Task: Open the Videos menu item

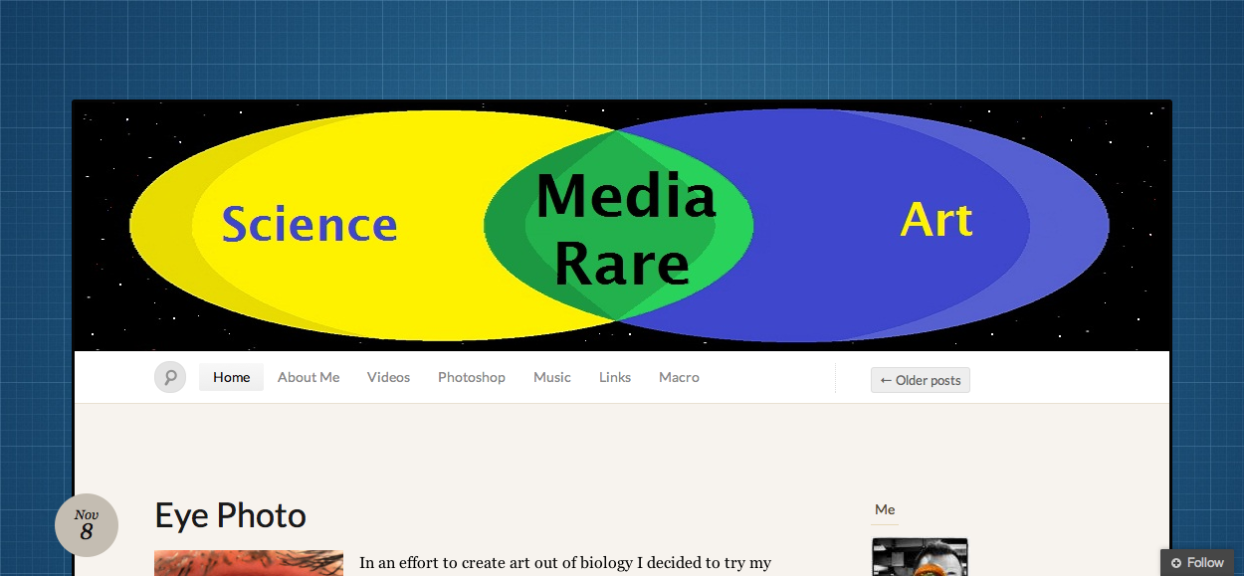Action: click(388, 377)
